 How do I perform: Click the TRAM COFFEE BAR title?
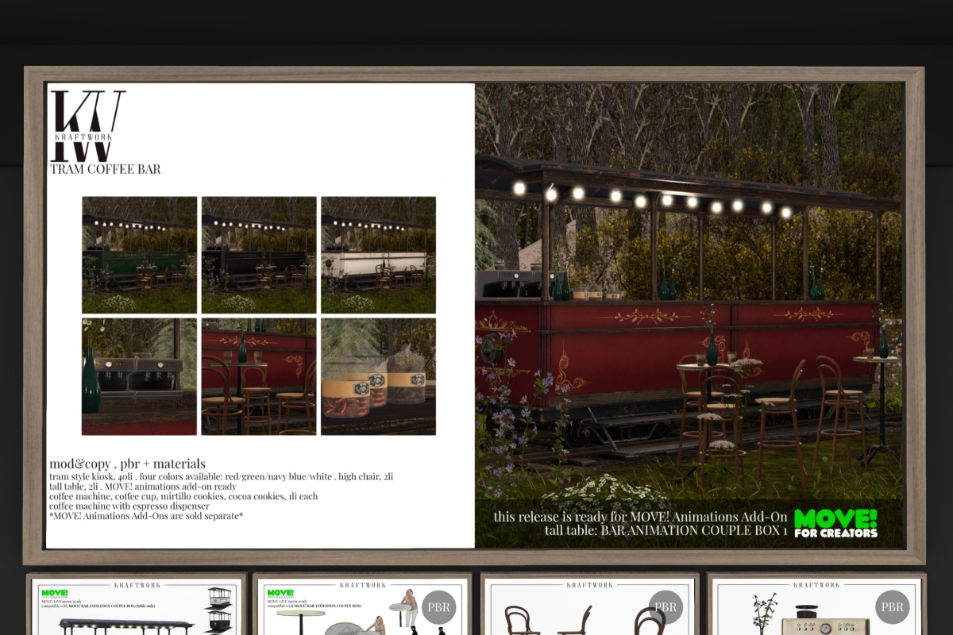(106, 169)
